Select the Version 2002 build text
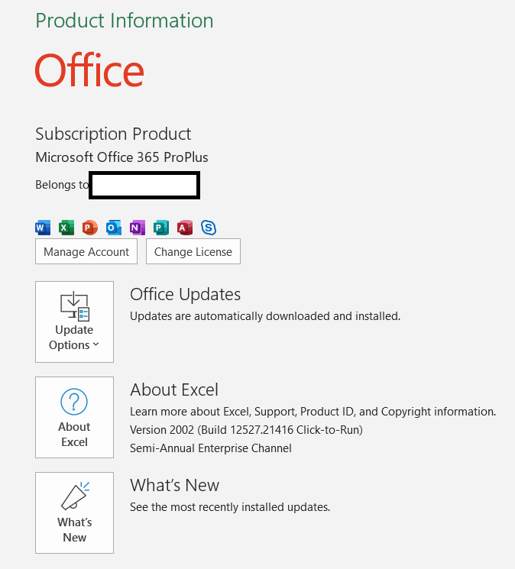The width and height of the screenshot is (515, 569). 247,430
